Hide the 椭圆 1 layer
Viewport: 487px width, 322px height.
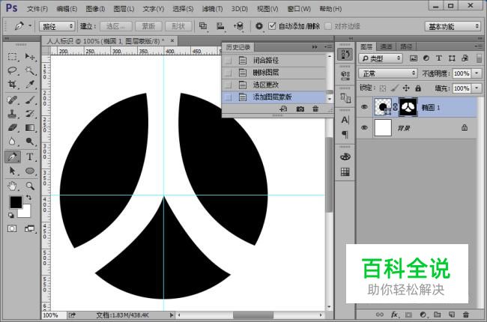[364, 107]
